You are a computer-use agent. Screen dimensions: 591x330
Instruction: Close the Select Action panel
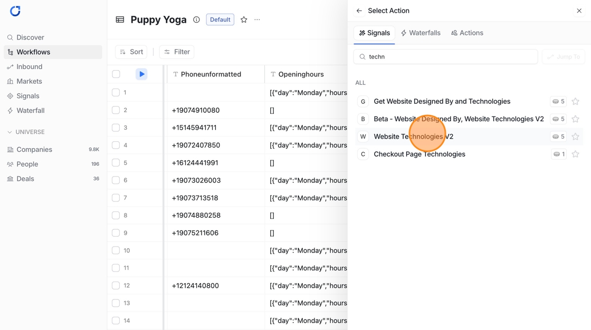(x=579, y=11)
